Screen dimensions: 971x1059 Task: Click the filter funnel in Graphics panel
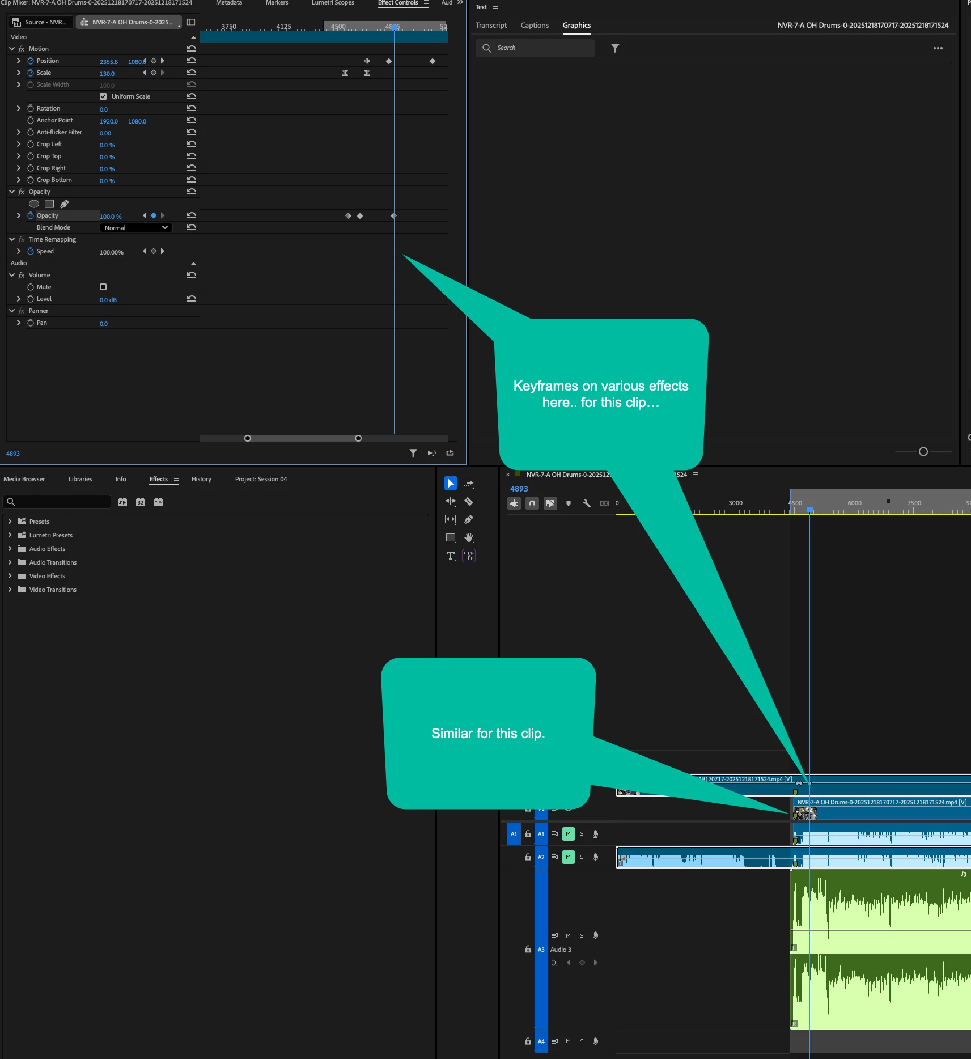(x=615, y=48)
